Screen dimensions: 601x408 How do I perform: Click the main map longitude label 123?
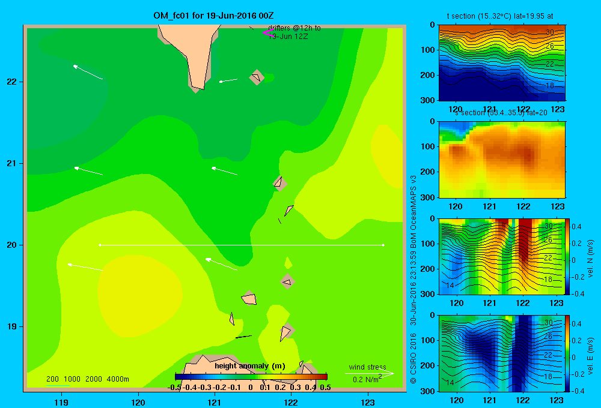point(368,402)
